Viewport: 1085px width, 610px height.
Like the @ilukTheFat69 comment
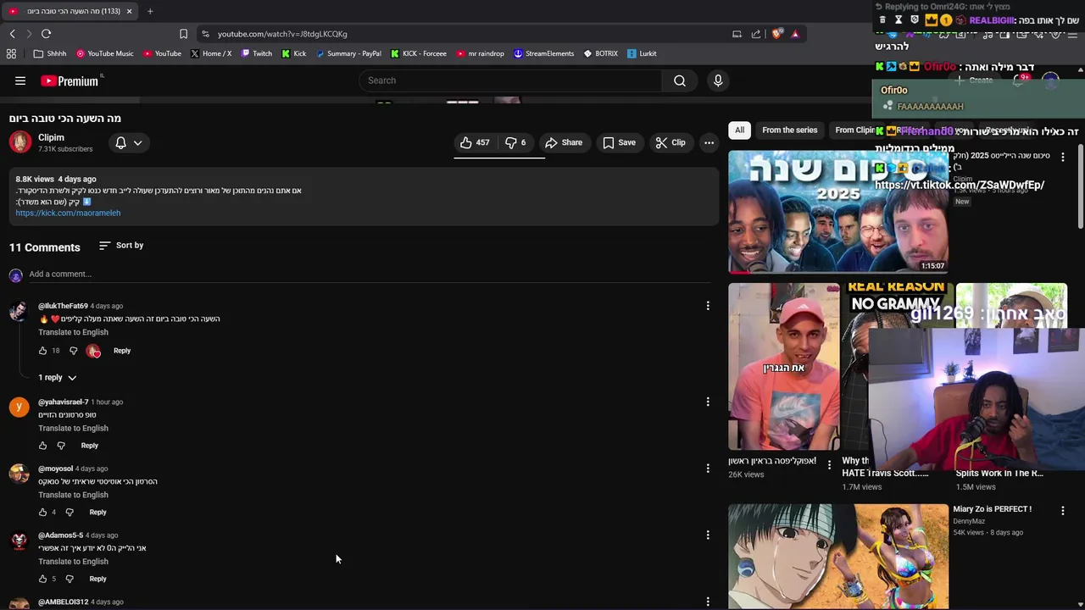pos(42,351)
